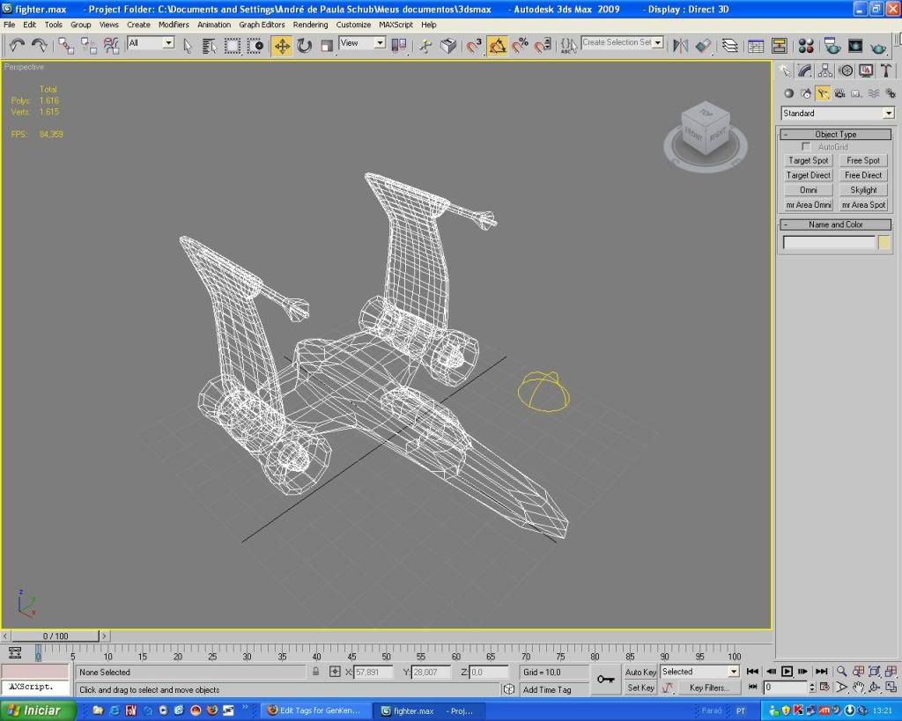Open the Rendered Frame Window icon
This screenshot has height=721, width=902.
pos(854,46)
